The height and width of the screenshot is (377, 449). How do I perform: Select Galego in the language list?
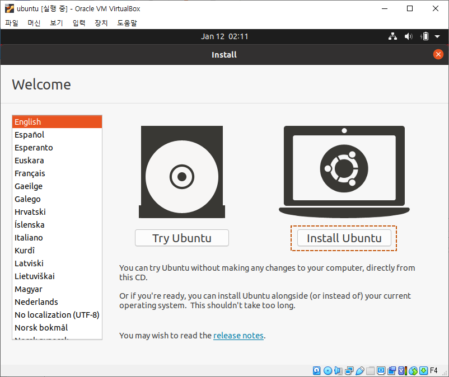[57, 199]
